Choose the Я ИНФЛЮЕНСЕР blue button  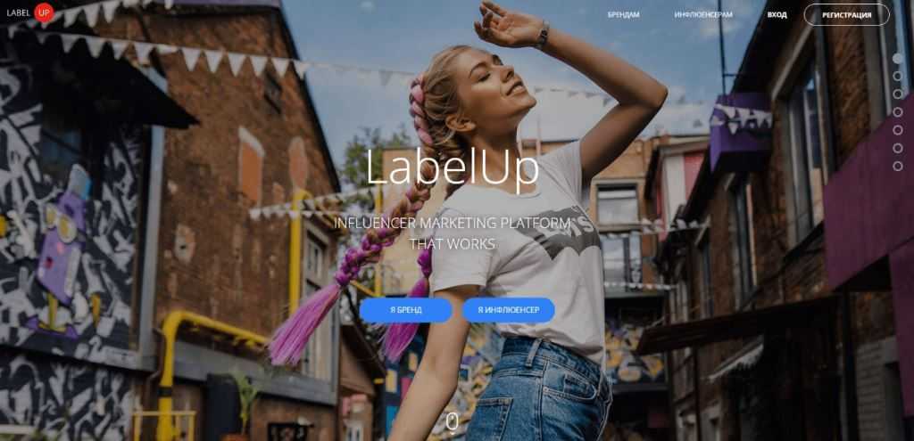click(x=508, y=310)
